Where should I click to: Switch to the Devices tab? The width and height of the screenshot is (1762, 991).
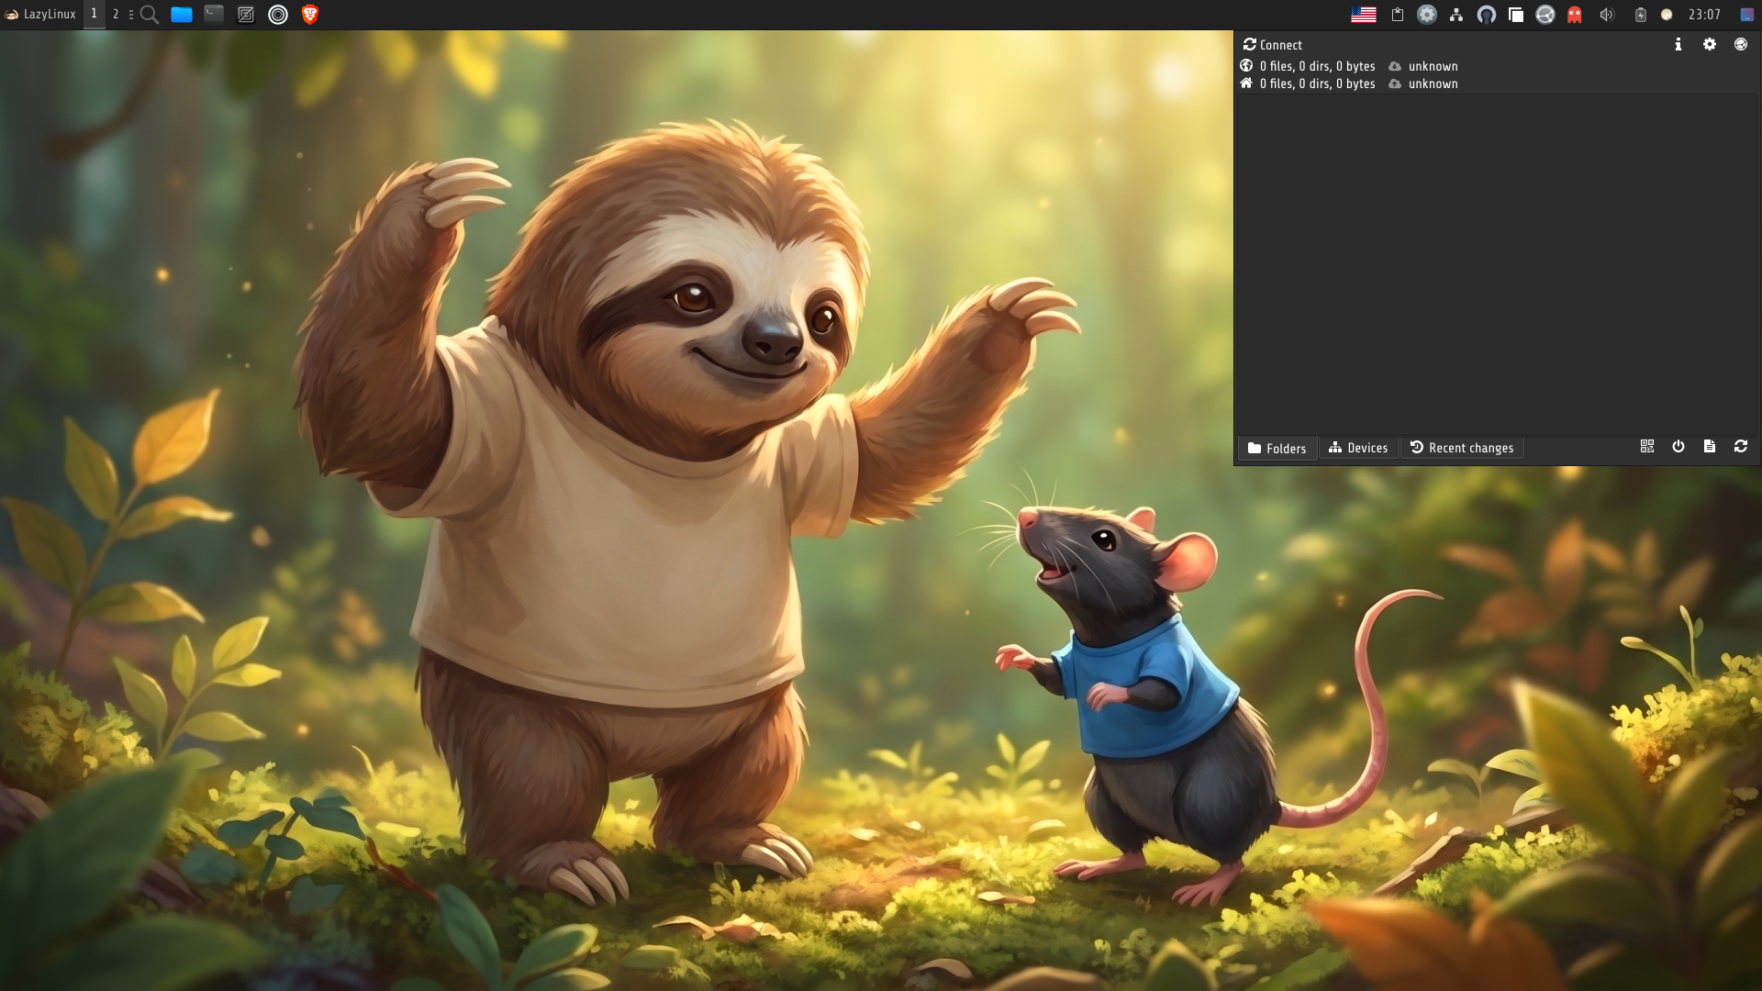(x=1358, y=448)
